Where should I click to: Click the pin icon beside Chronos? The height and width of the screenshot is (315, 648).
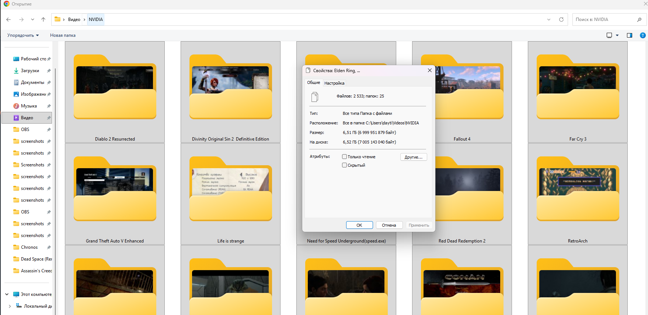tap(49, 247)
